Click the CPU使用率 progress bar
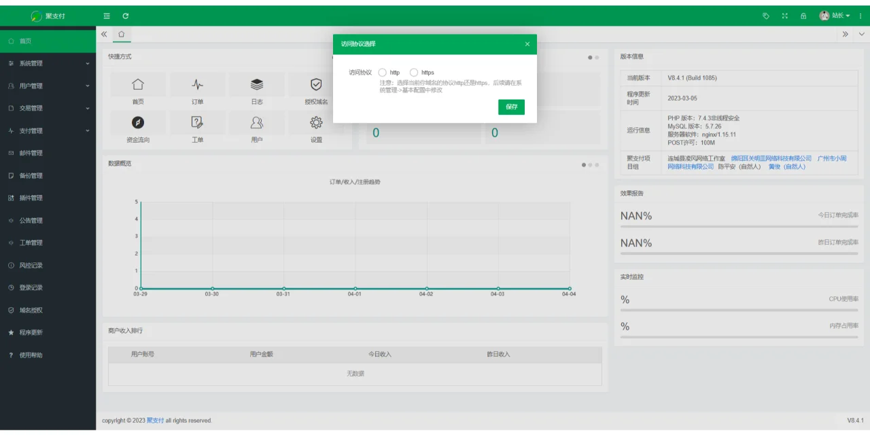The height and width of the screenshot is (435, 870). [x=739, y=310]
